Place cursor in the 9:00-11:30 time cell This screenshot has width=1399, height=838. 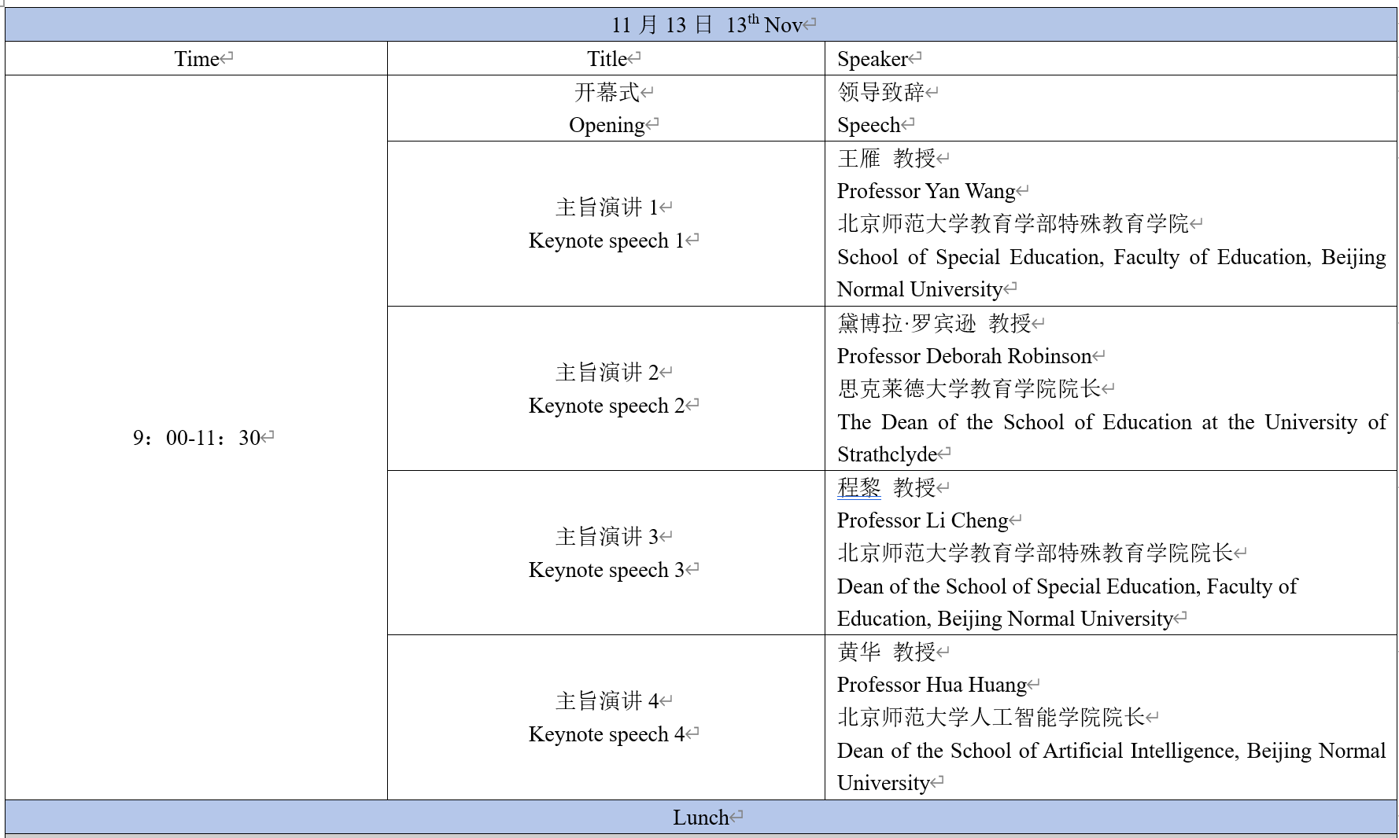pyautogui.click(x=197, y=438)
